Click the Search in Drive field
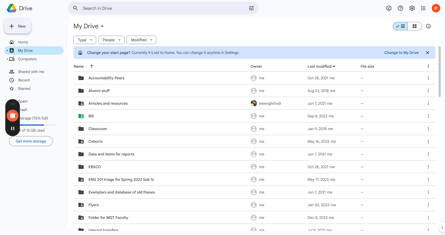The width and height of the screenshot is (445, 235). pyautogui.click(x=163, y=8)
